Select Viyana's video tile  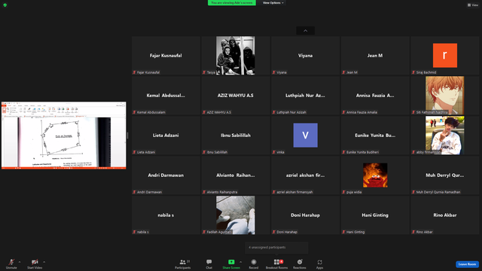tap(305, 56)
